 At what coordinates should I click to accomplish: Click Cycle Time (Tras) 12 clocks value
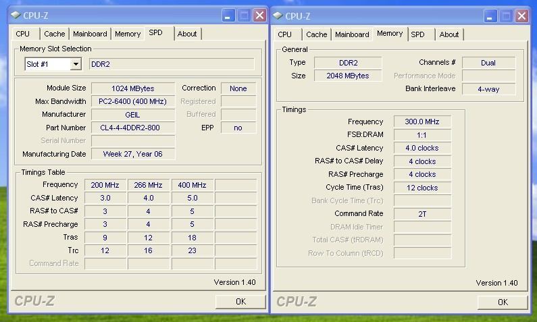(x=422, y=188)
